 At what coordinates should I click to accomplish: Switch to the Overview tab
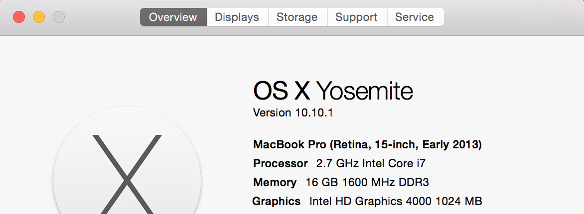click(x=173, y=17)
